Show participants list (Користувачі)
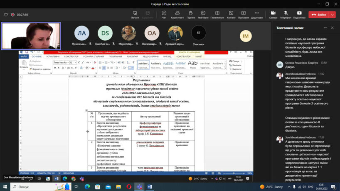The height and width of the screenshot is (191, 340). pyautogui.click(x=177, y=14)
